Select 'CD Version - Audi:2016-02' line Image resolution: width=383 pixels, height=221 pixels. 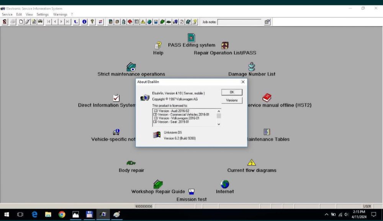(x=172, y=111)
